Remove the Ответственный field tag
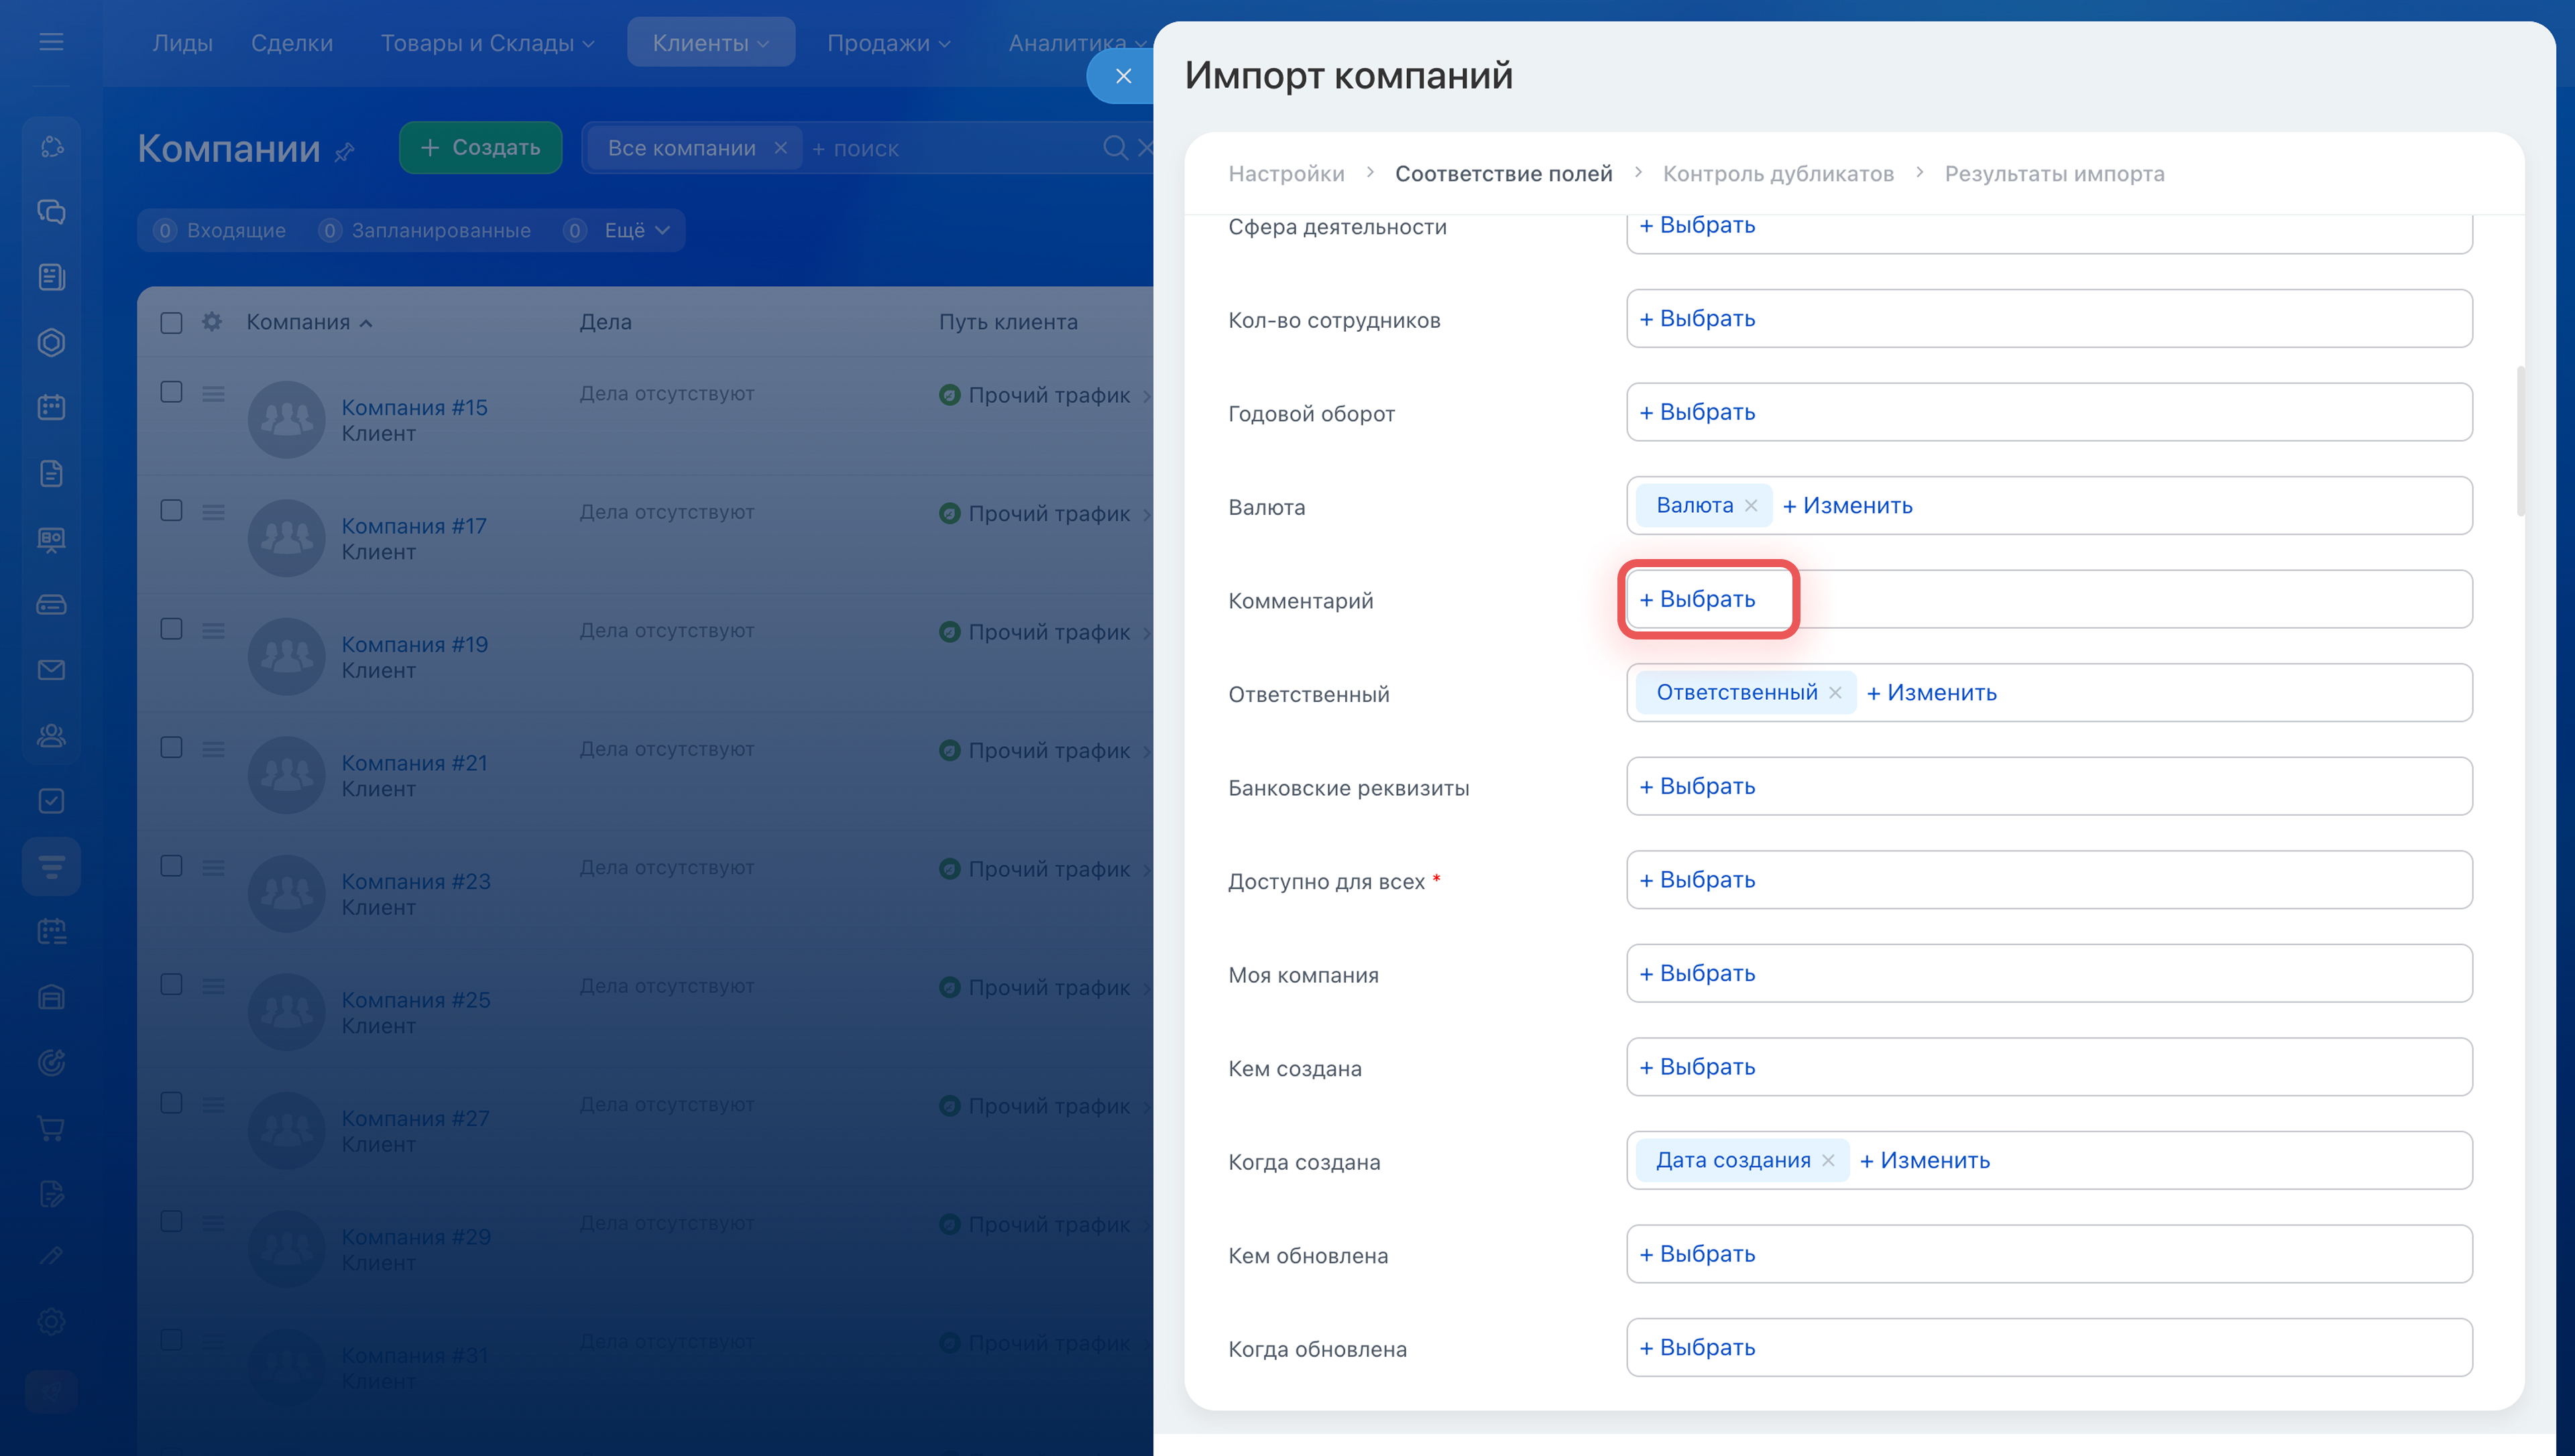This screenshot has height=1456, width=2575. coord(1835,693)
